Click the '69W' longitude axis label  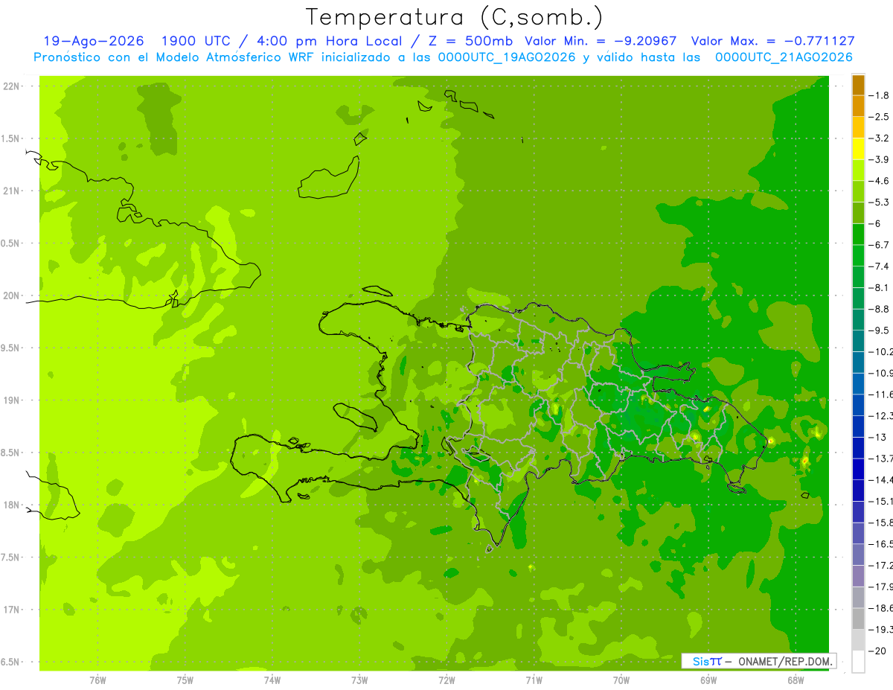pos(708,680)
